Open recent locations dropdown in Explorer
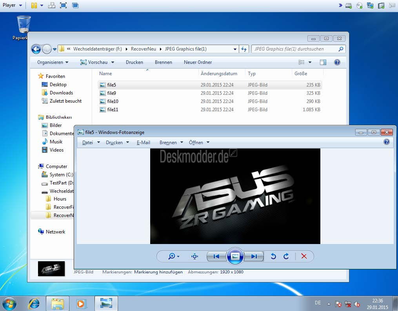The height and width of the screenshot is (311, 398). (55, 49)
